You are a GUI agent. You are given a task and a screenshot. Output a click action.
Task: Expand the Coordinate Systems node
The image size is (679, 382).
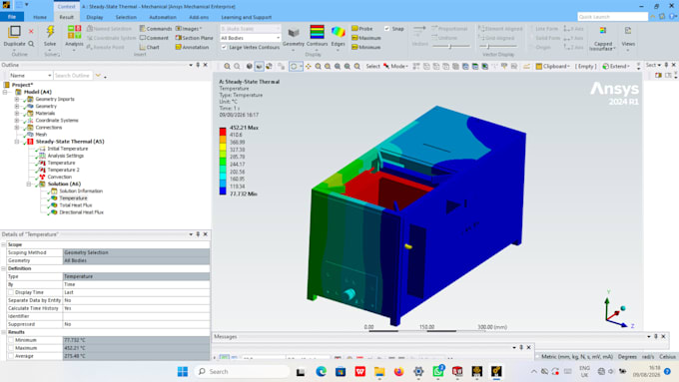point(17,121)
